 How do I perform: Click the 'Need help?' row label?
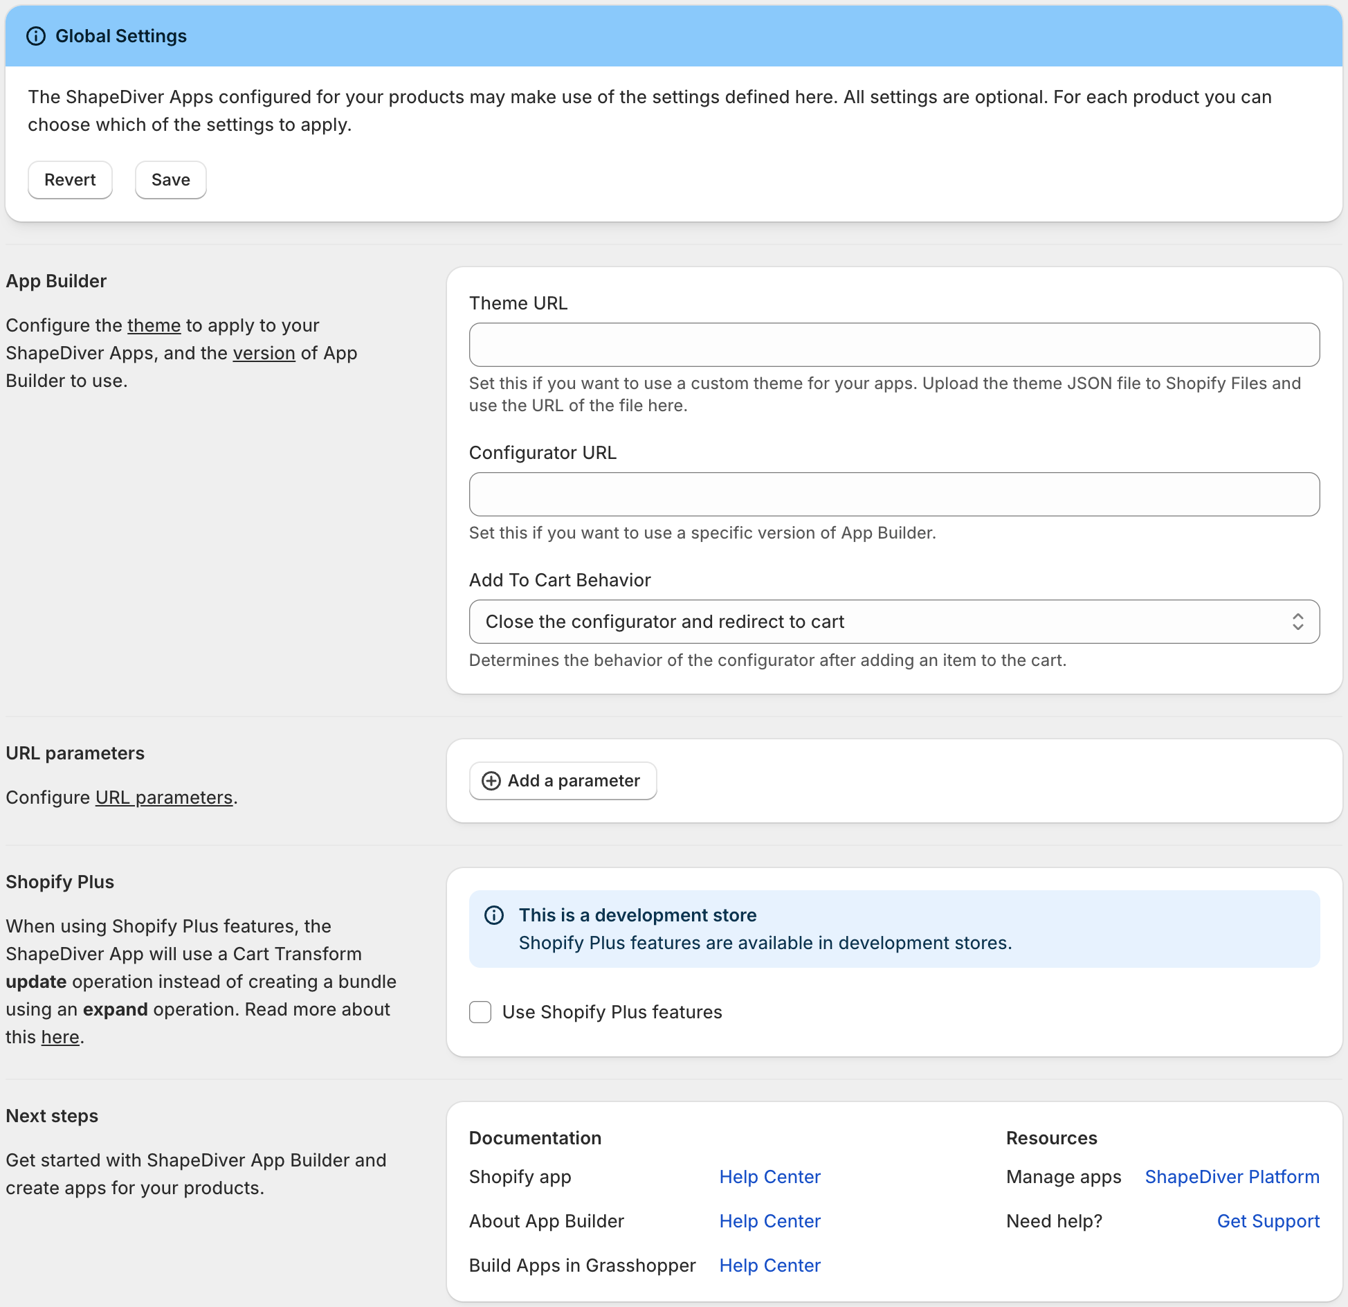(1055, 1221)
